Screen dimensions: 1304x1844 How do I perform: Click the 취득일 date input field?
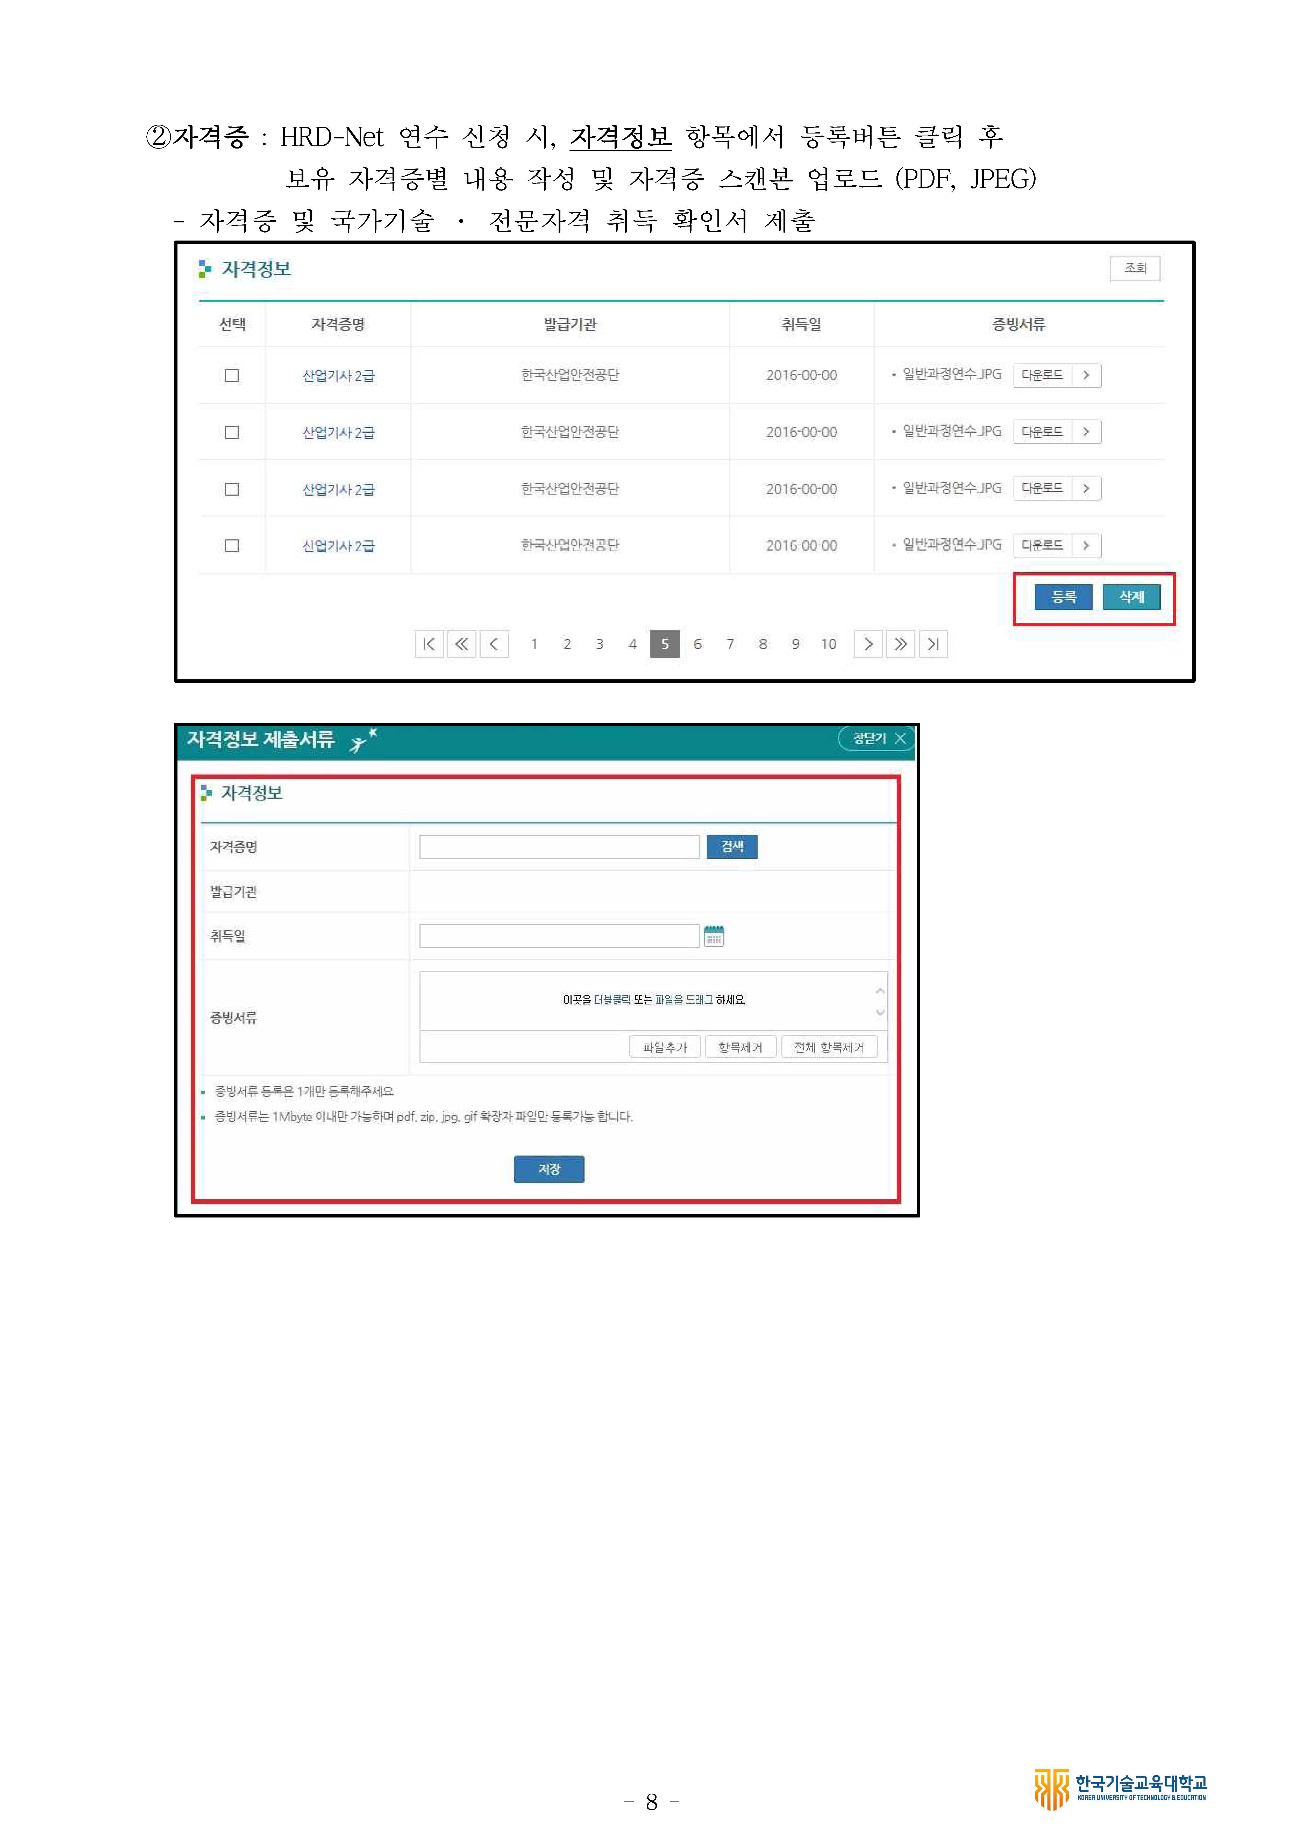560,936
